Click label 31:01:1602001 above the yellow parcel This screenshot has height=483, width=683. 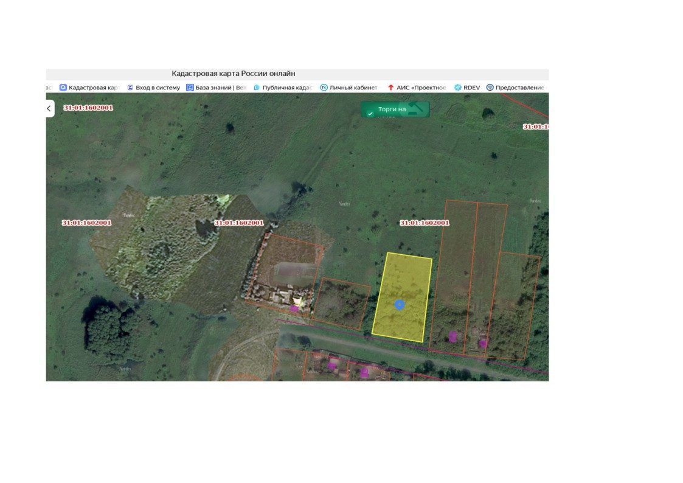click(425, 223)
